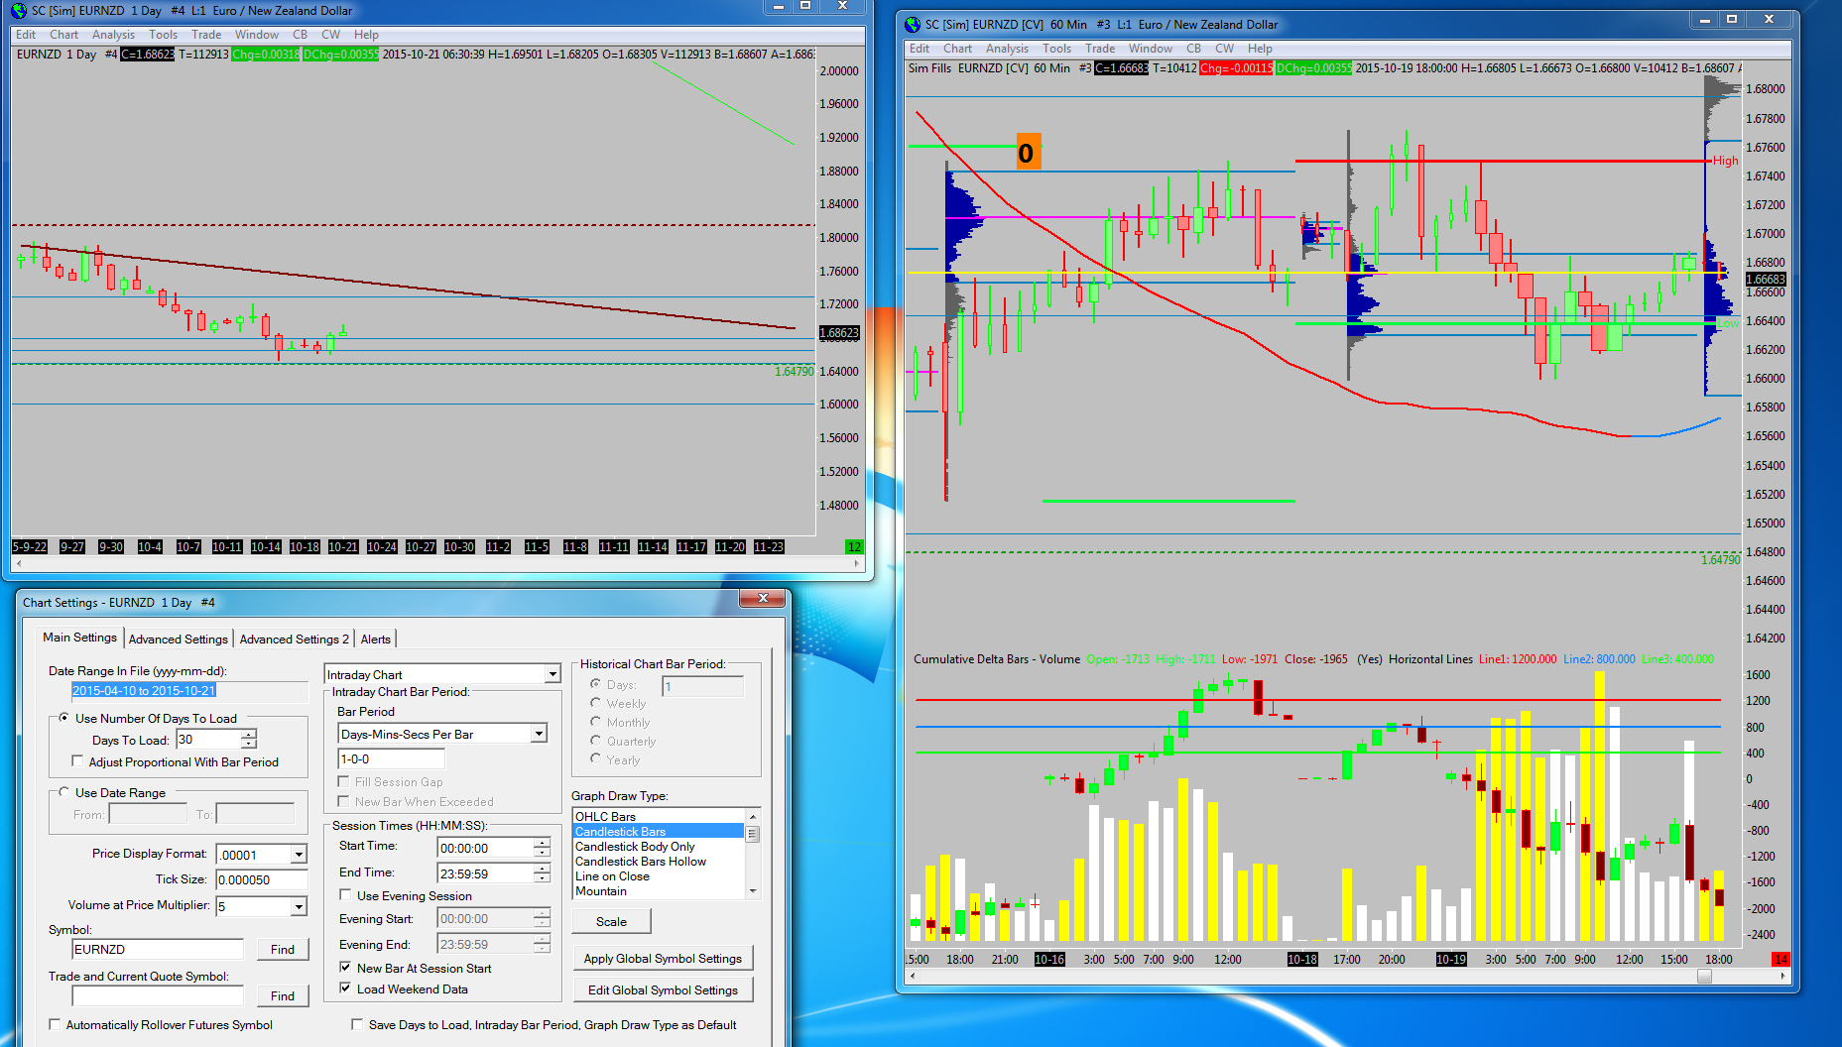Switch to Advanced Settings tab
This screenshot has height=1047, width=1842.
tap(179, 640)
